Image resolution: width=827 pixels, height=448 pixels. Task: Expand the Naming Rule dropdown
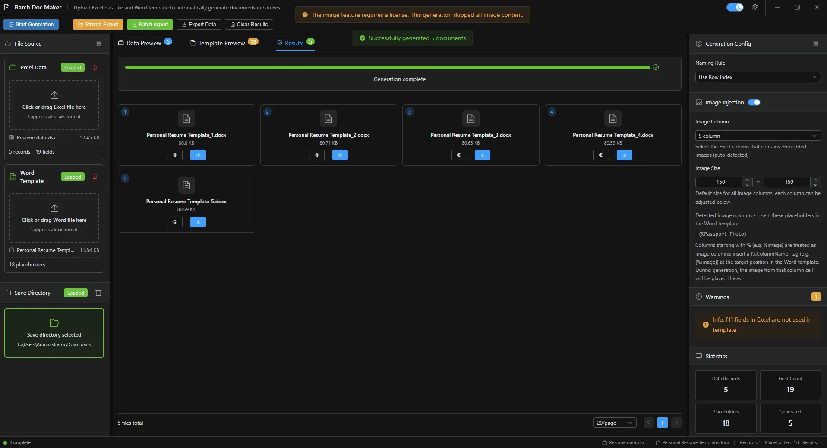coord(758,77)
